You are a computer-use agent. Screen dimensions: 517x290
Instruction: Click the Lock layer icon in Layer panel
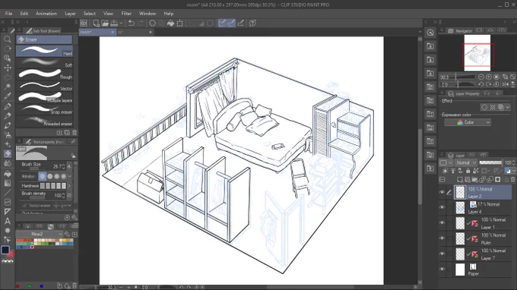point(468,171)
